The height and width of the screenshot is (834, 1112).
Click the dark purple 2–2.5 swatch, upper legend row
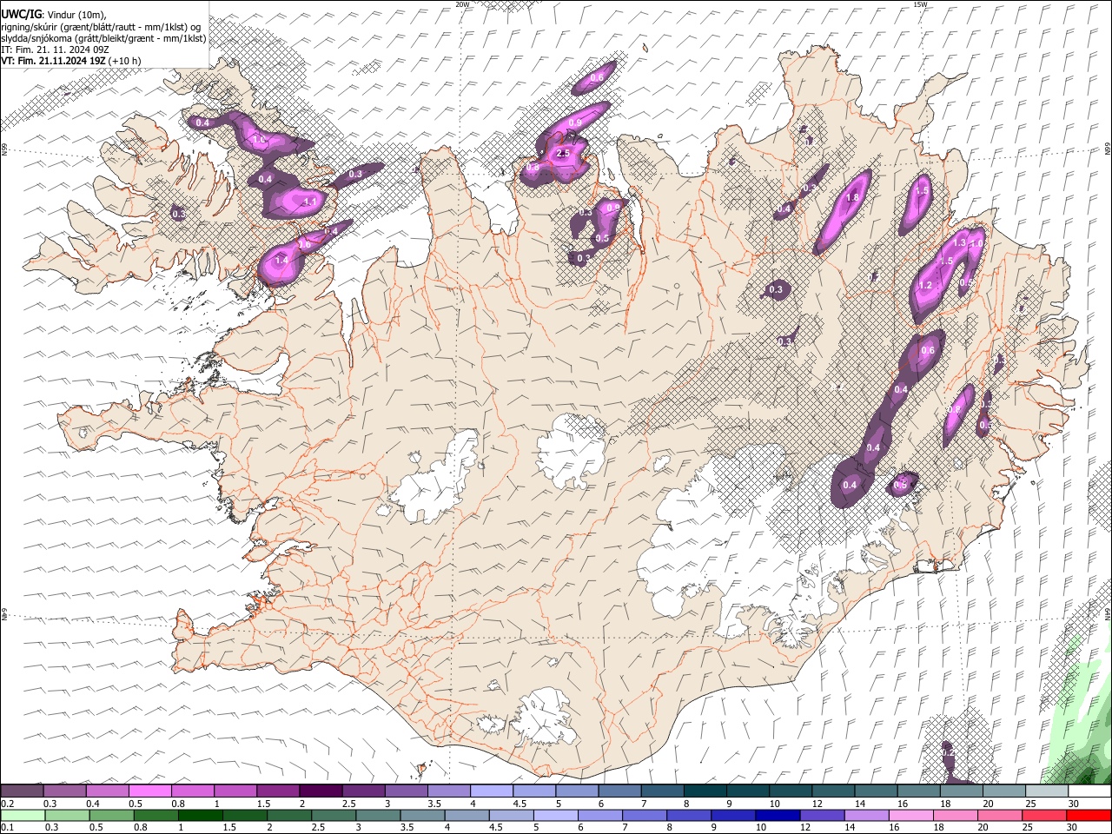321,791
